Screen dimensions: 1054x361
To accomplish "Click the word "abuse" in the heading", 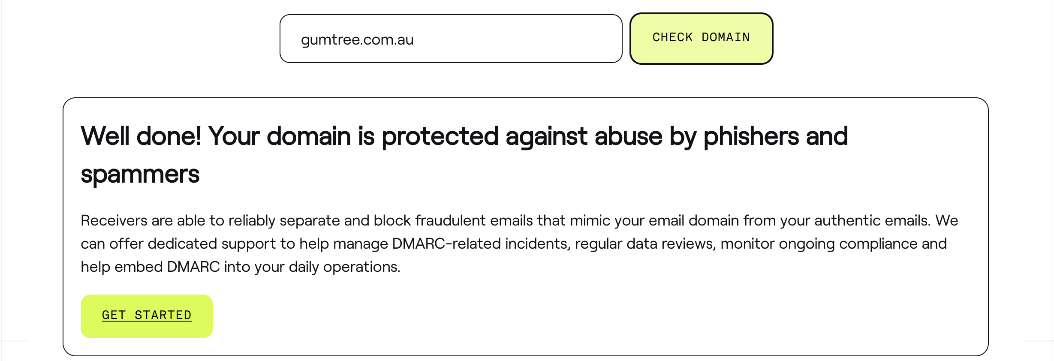I will (628, 136).
